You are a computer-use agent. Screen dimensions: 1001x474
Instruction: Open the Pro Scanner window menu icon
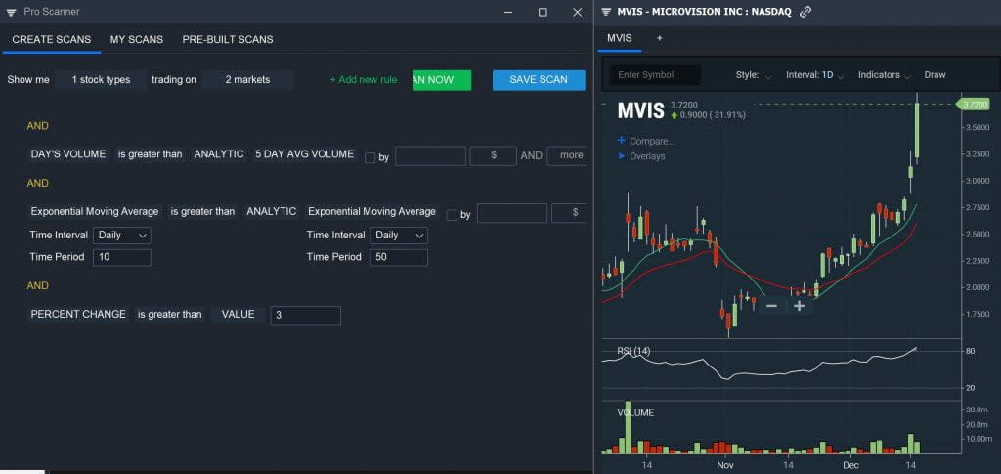point(11,12)
